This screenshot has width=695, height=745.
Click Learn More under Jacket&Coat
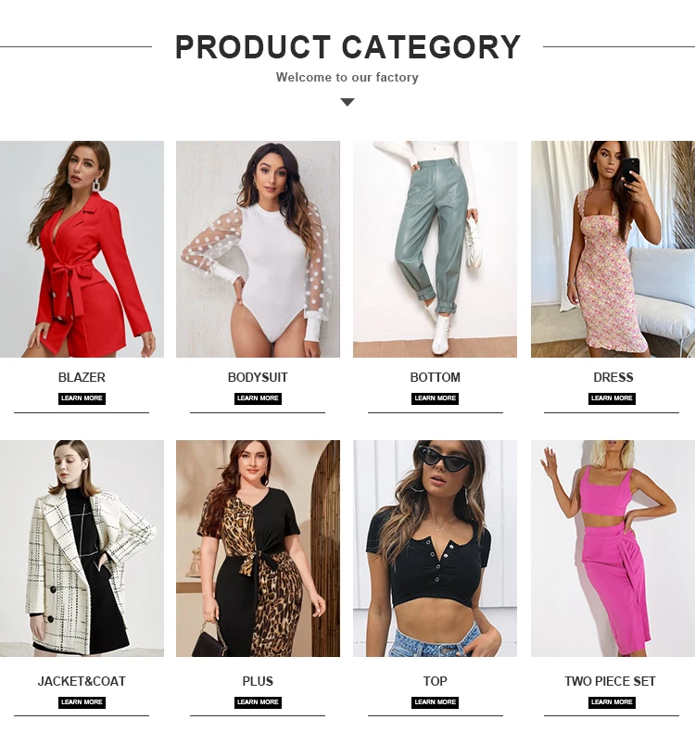point(82,702)
